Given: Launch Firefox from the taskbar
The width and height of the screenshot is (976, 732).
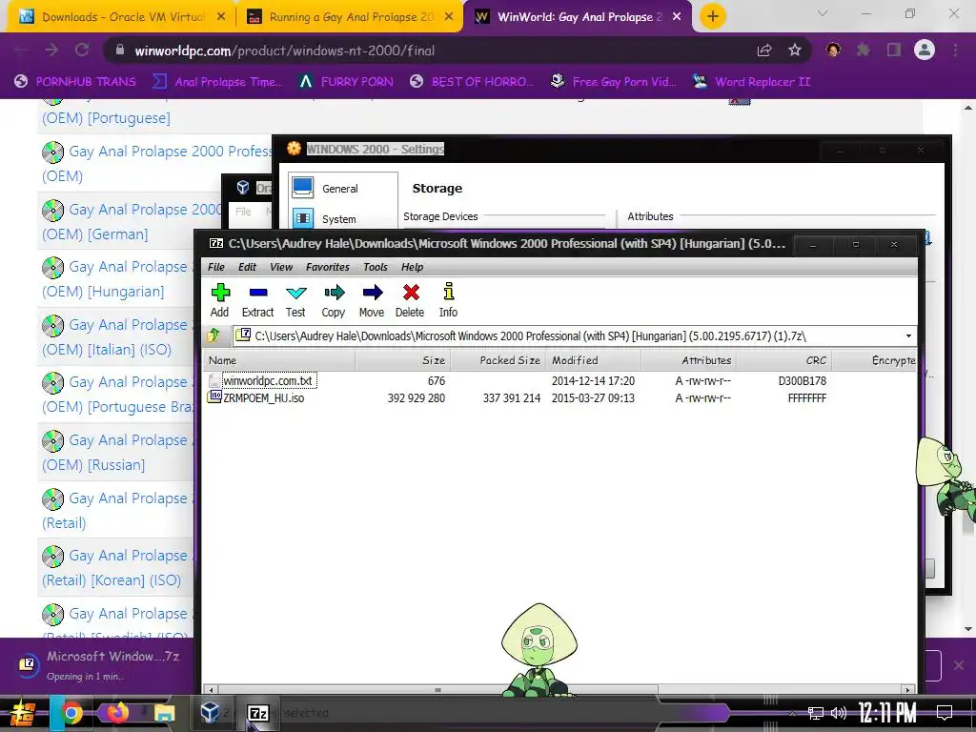Looking at the screenshot, I should (x=117, y=713).
